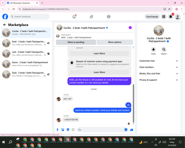Open the account avatar dropdown

[178, 17]
